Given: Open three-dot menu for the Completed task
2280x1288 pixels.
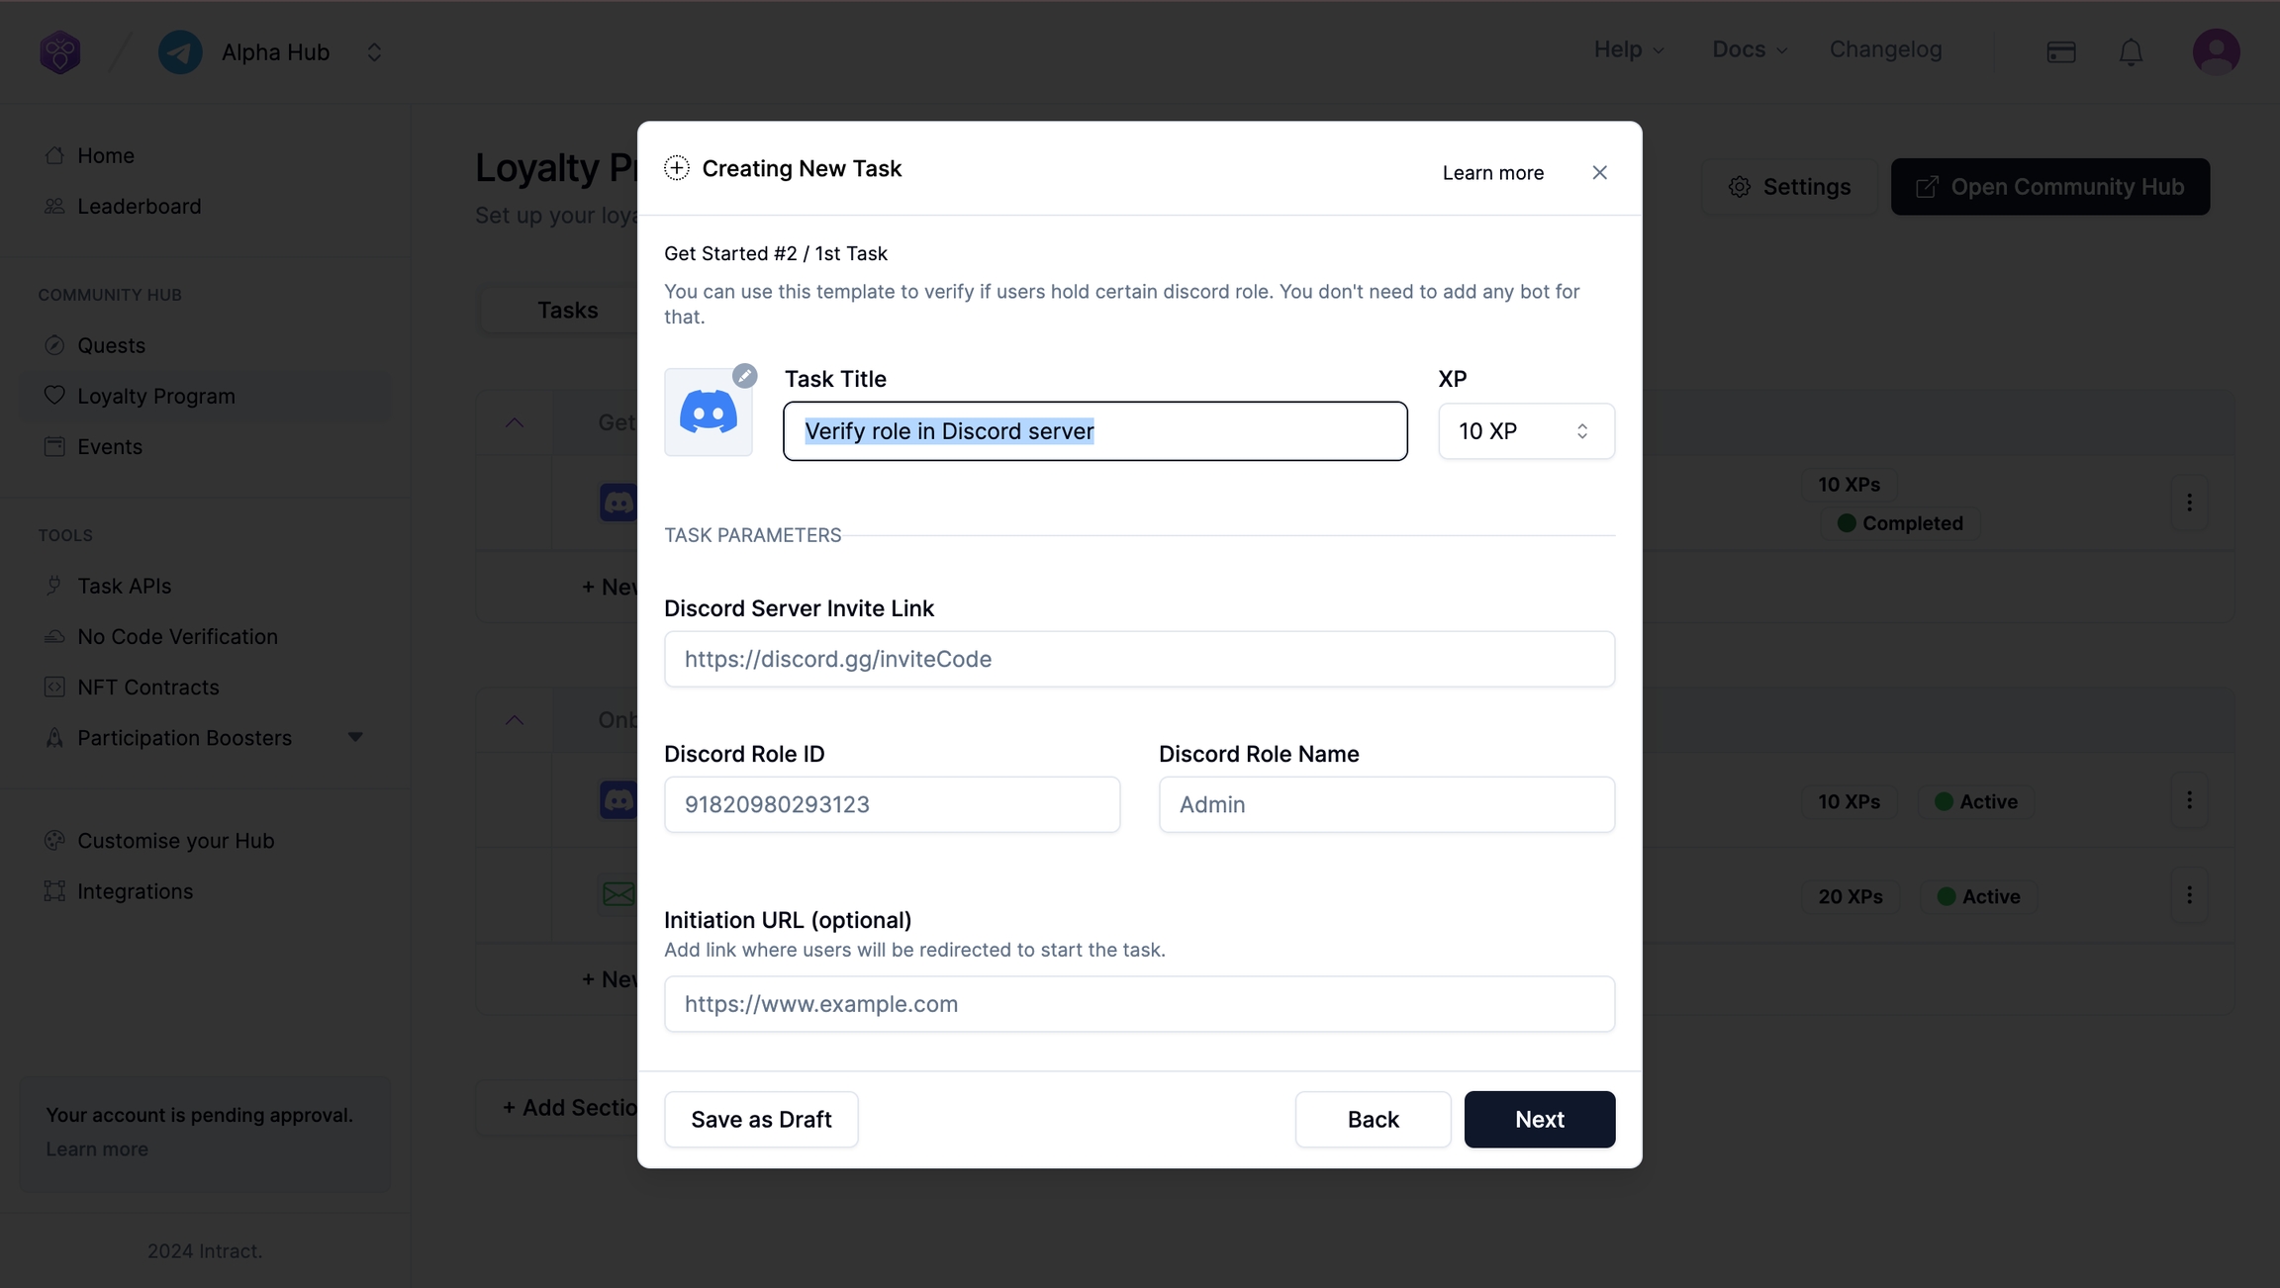Looking at the screenshot, I should (2189, 503).
